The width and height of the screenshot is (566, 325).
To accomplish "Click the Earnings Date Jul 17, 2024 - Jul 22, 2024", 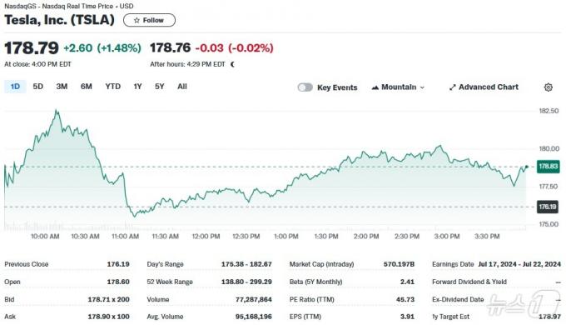I will [519, 264].
